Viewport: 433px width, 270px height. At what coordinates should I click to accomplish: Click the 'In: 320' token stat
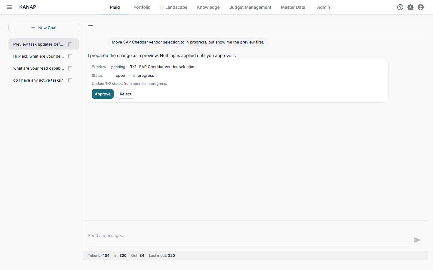coord(120,256)
